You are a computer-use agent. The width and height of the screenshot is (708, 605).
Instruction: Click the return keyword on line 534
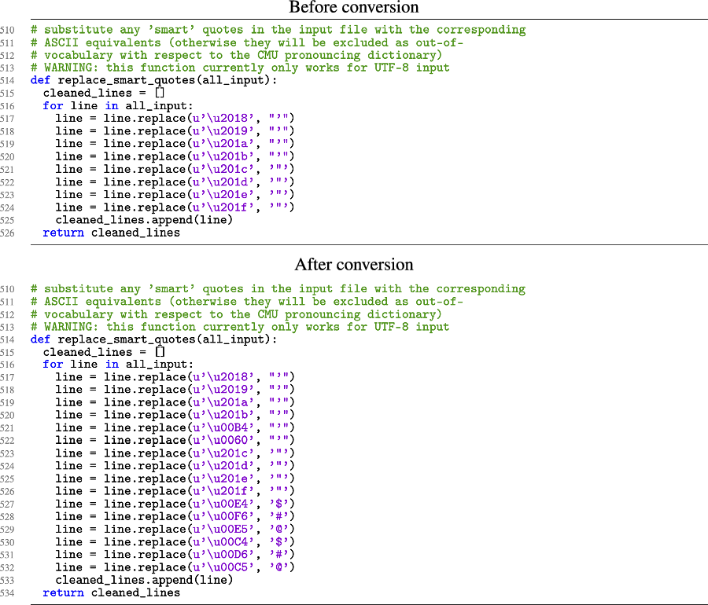(63, 592)
